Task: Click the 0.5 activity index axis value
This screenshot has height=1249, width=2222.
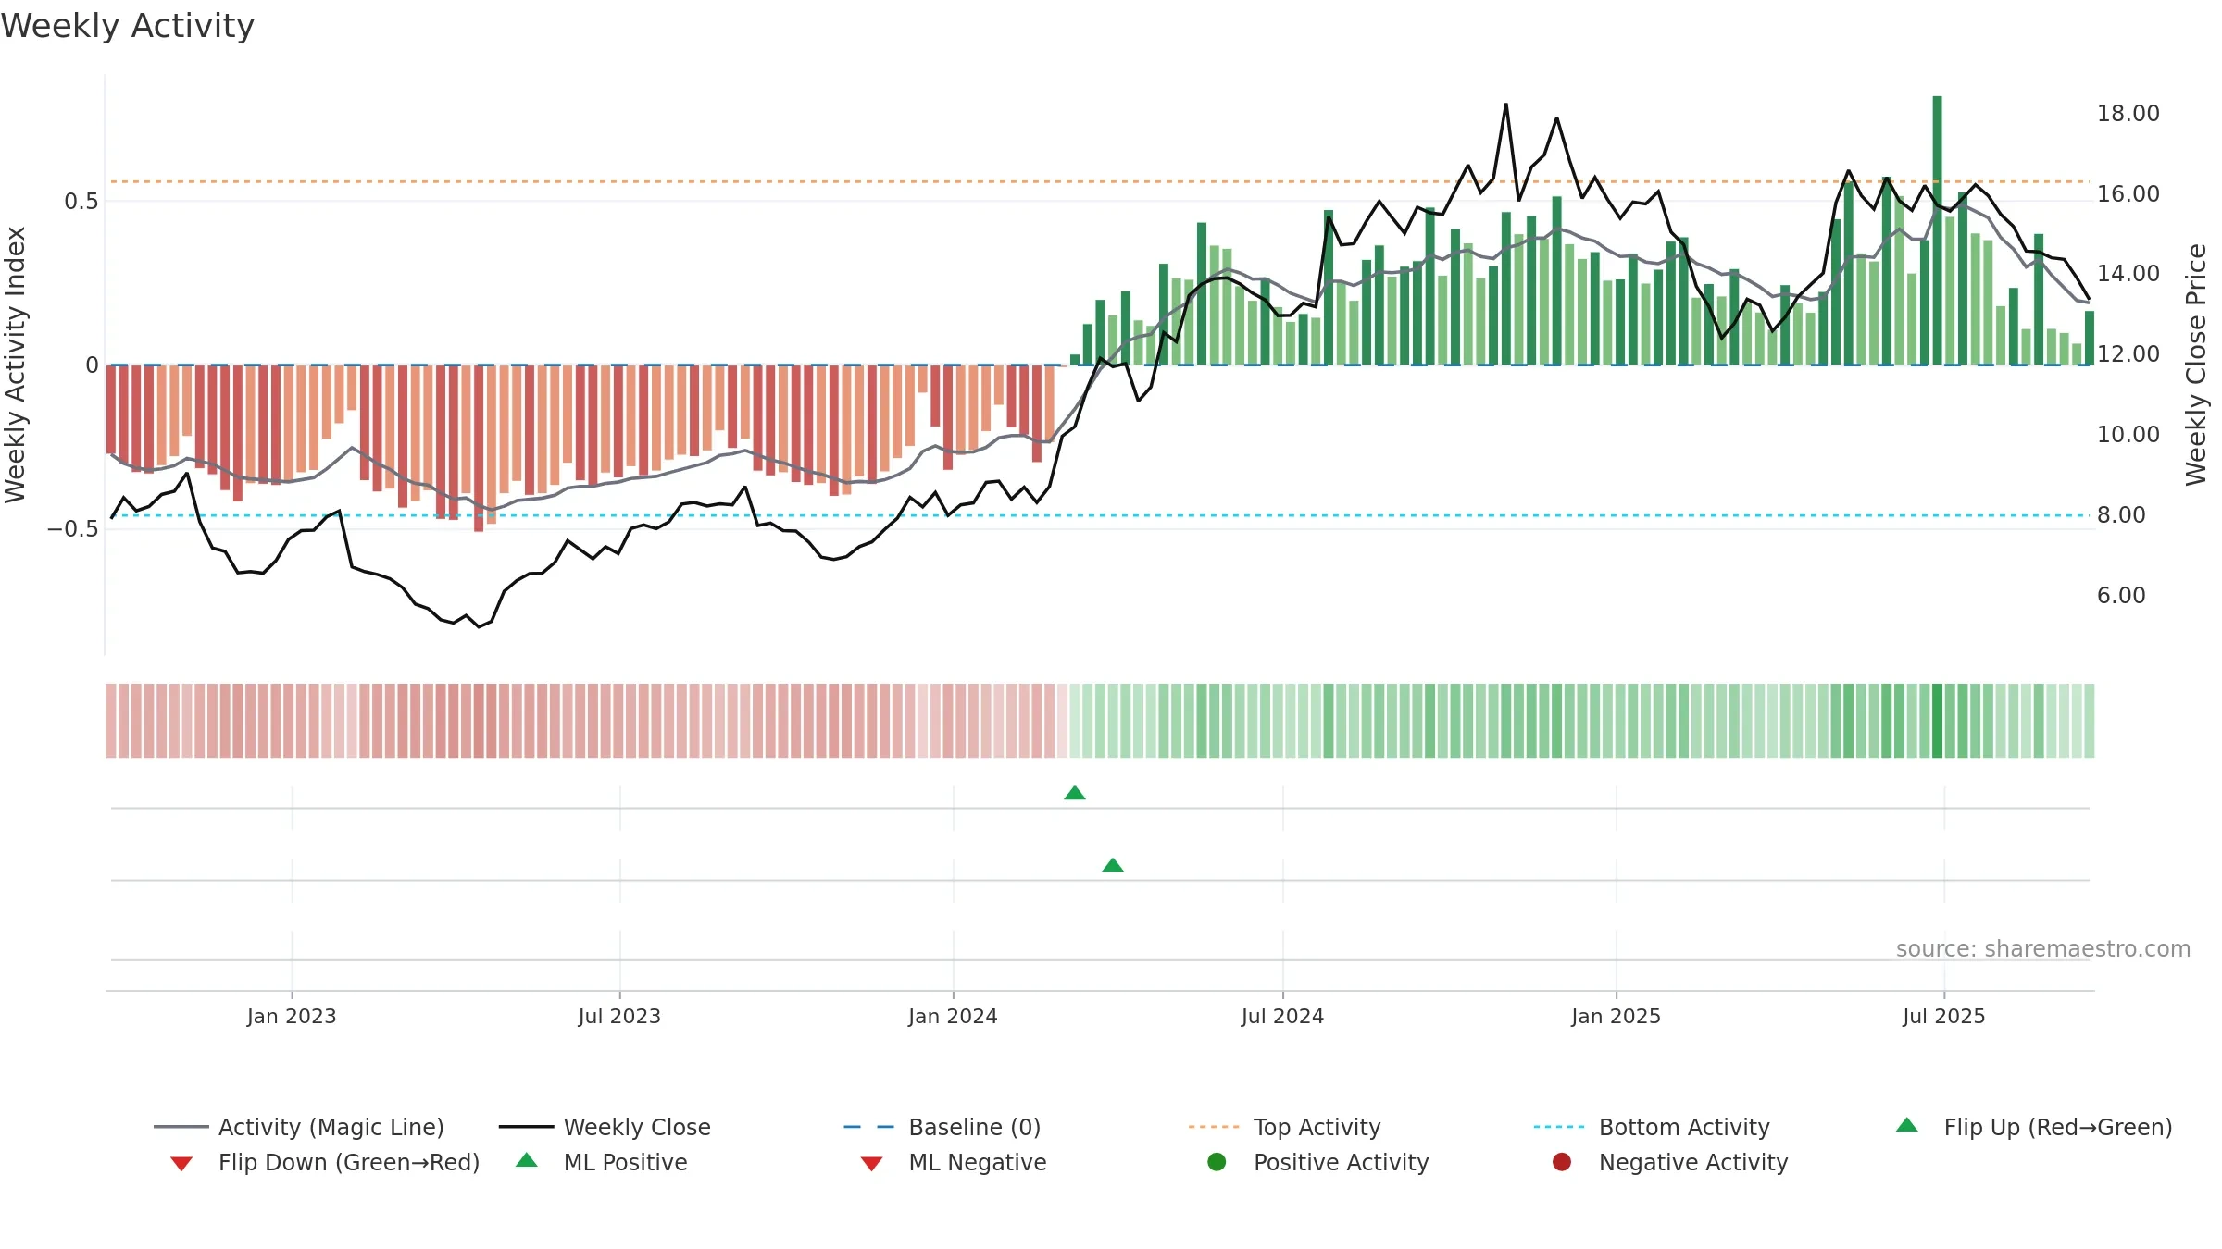Action: 81,202
